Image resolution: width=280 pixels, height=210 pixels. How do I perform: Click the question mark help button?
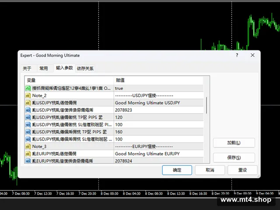click(237, 55)
